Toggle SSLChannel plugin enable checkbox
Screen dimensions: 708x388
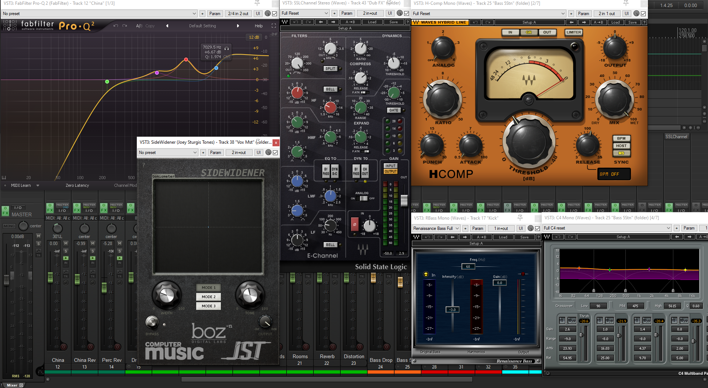pos(406,13)
